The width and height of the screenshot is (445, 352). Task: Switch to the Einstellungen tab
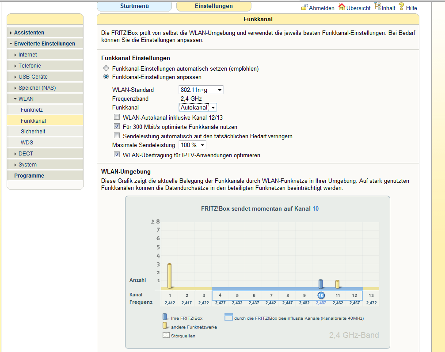coord(214,6)
